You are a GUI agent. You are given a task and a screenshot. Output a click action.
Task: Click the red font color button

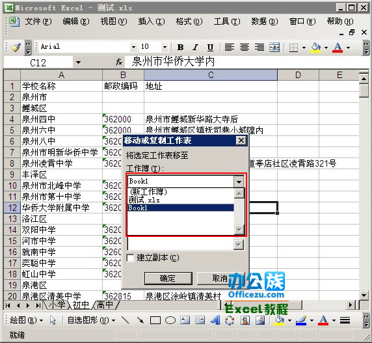click(x=338, y=48)
